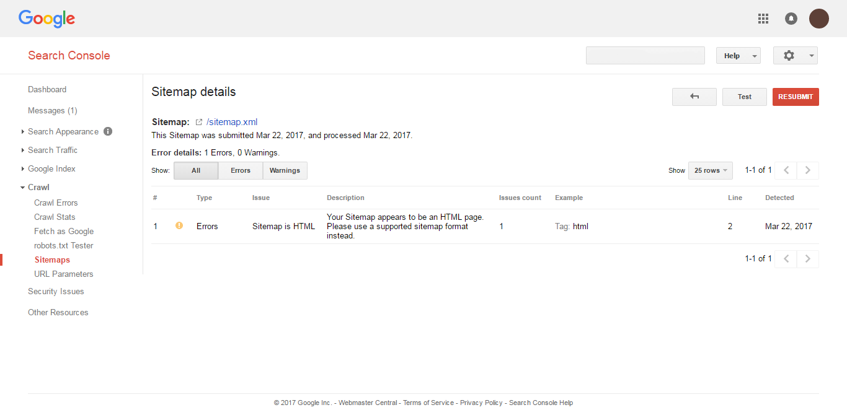Click the 'Errors' type cell in row 1
The image size is (847, 410).
(x=207, y=226)
